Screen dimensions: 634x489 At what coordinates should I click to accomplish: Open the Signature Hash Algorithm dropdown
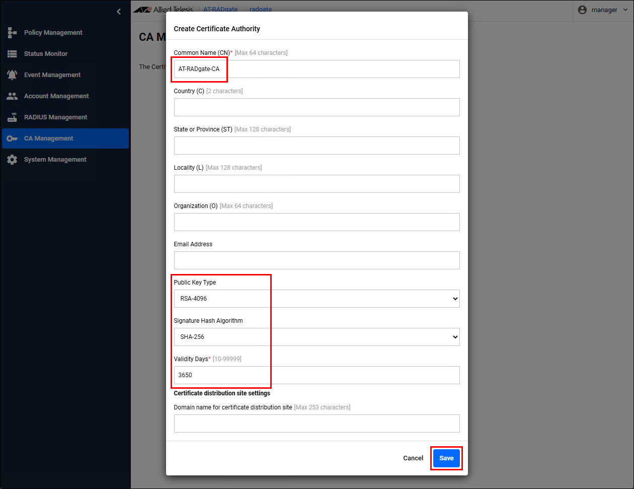click(x=317, y=337)
